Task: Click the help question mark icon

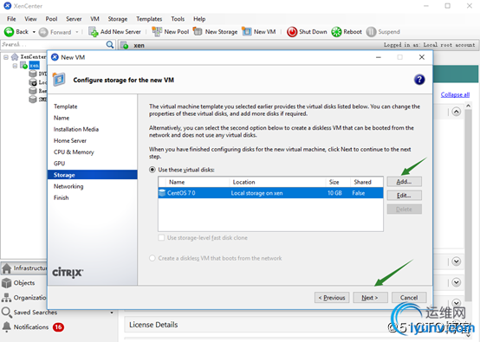Action: (419, 80)
